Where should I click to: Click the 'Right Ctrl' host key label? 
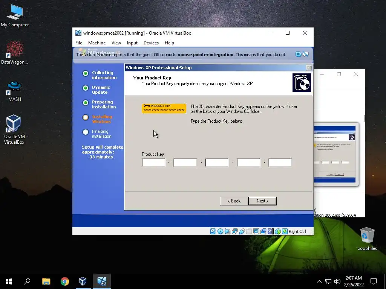click(297, 231)
